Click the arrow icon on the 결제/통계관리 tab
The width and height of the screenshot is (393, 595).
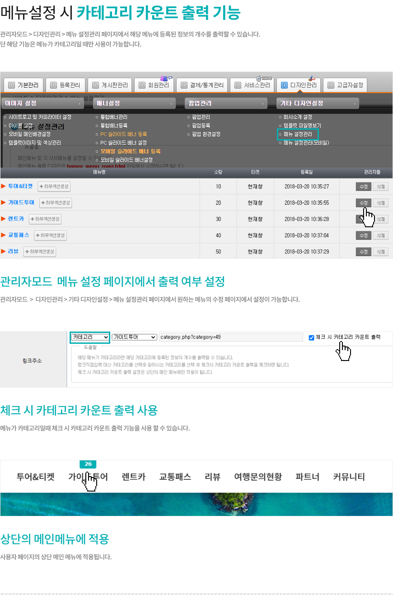[x=184, y=85]
